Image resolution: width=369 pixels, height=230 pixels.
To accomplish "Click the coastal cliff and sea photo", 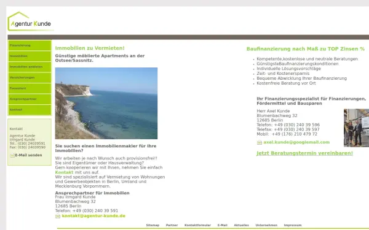I will click(x=106, y=103).
